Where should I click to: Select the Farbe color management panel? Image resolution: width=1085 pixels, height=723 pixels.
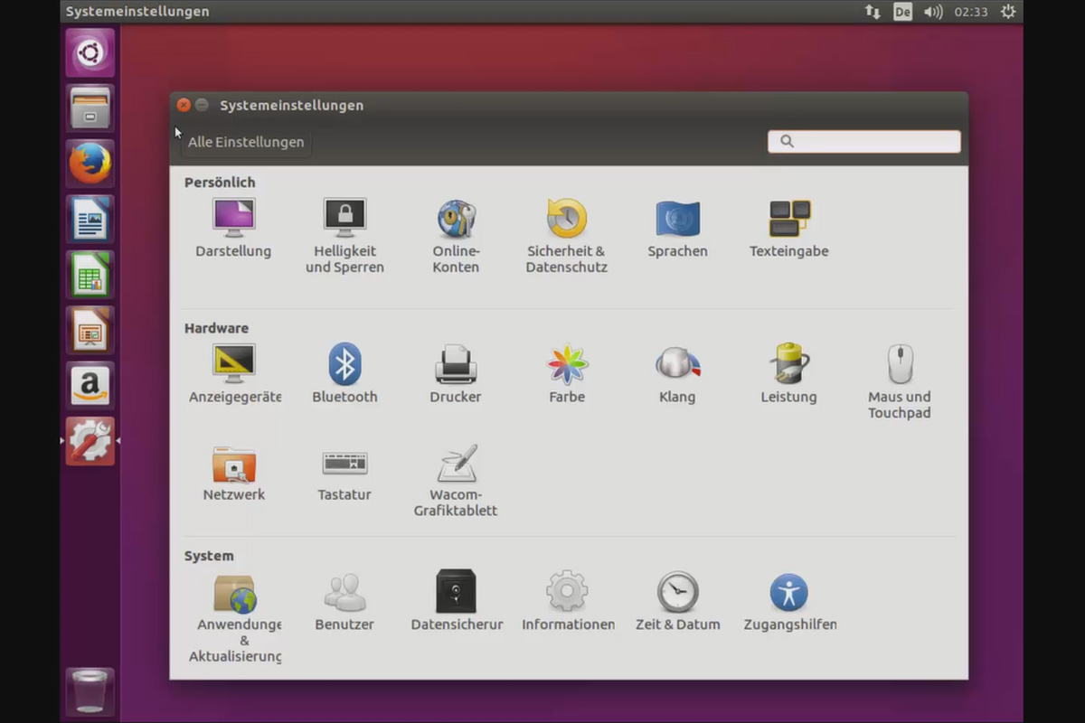pyautogui.click(x=567, y=364)
